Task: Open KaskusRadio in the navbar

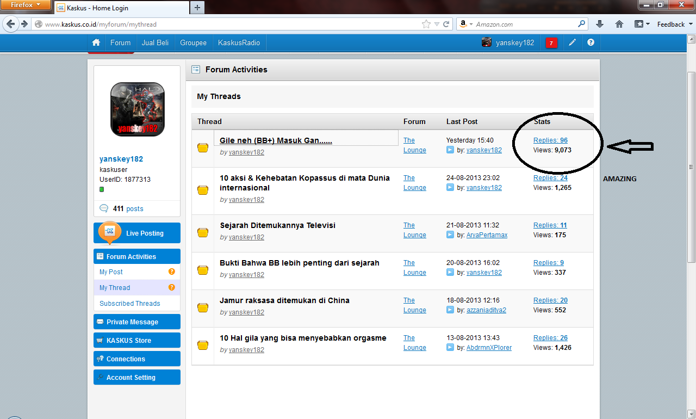Action: pos(239,42)
